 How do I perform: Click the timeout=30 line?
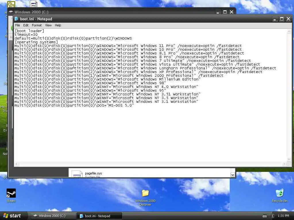coord(26,35)
